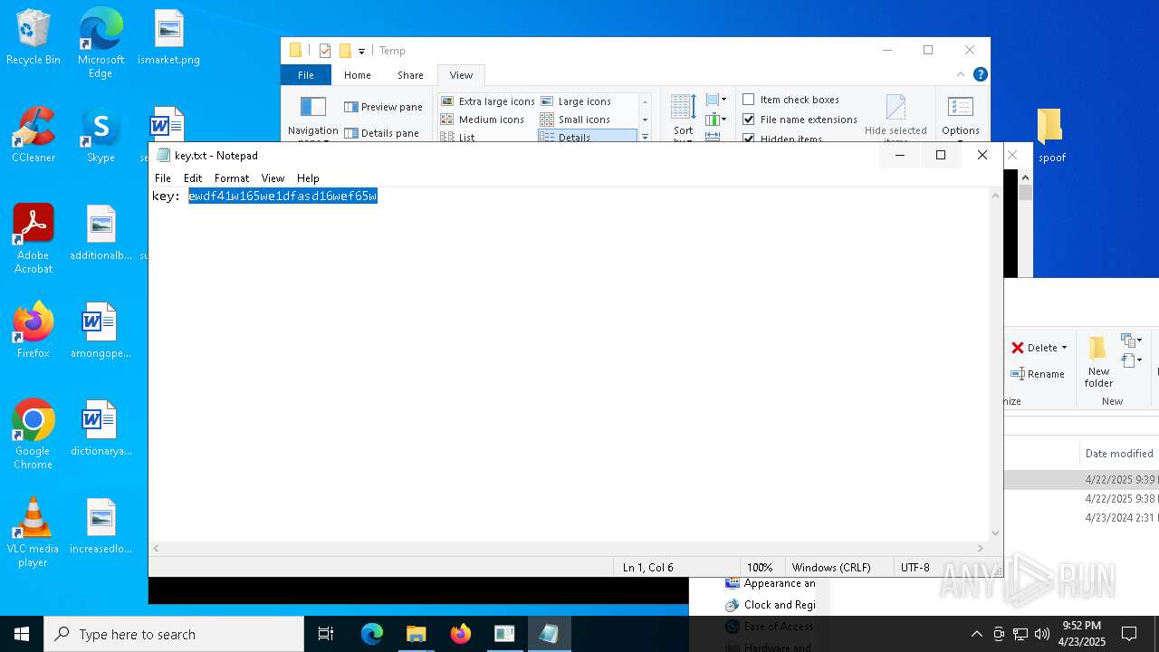Expand Quick Access Toolbar customize arrow
1159x652 pixels.
coord(361,51)
